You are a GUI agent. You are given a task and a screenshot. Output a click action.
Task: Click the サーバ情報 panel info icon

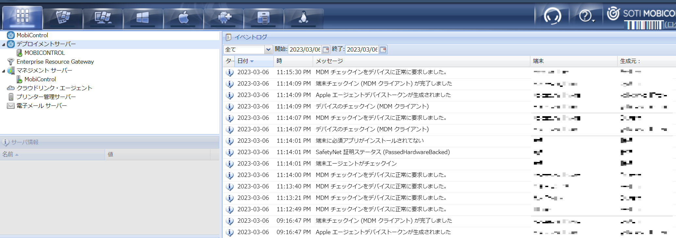[6, 142]
